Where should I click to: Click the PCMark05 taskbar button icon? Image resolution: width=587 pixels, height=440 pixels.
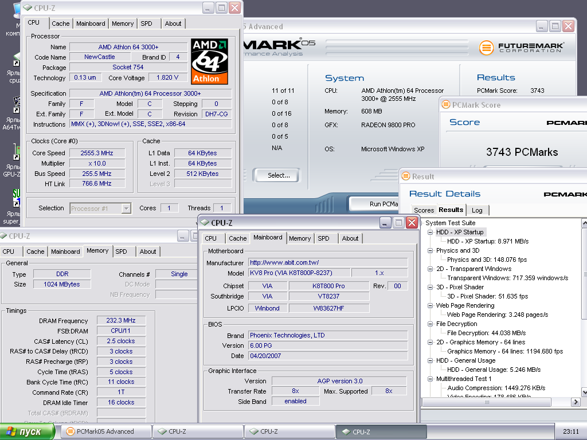tap(70, 431)
